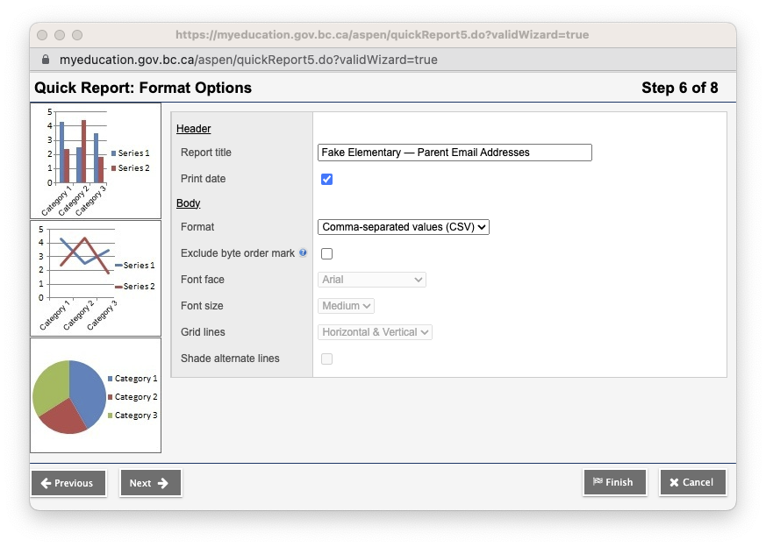Open the Format dropdown showing Comma-separated values

pyautogui.click(x=403, y=226)
